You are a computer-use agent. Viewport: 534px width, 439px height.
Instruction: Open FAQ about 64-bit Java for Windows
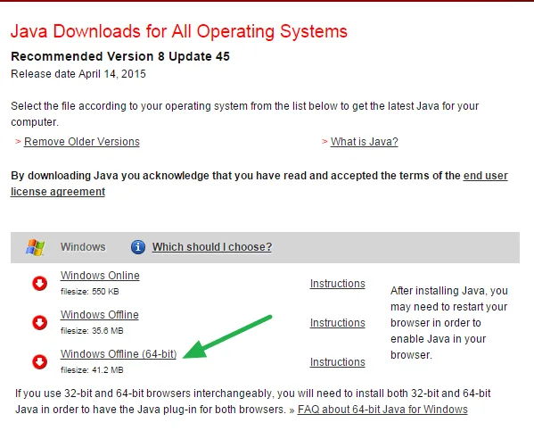pyautogui.click(x=382, y=410)
